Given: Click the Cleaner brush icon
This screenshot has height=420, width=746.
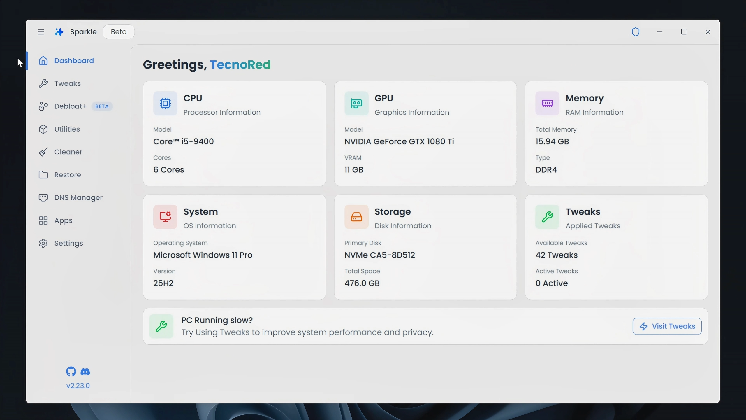Looking at the screenshot, I should tap(43, 152).
